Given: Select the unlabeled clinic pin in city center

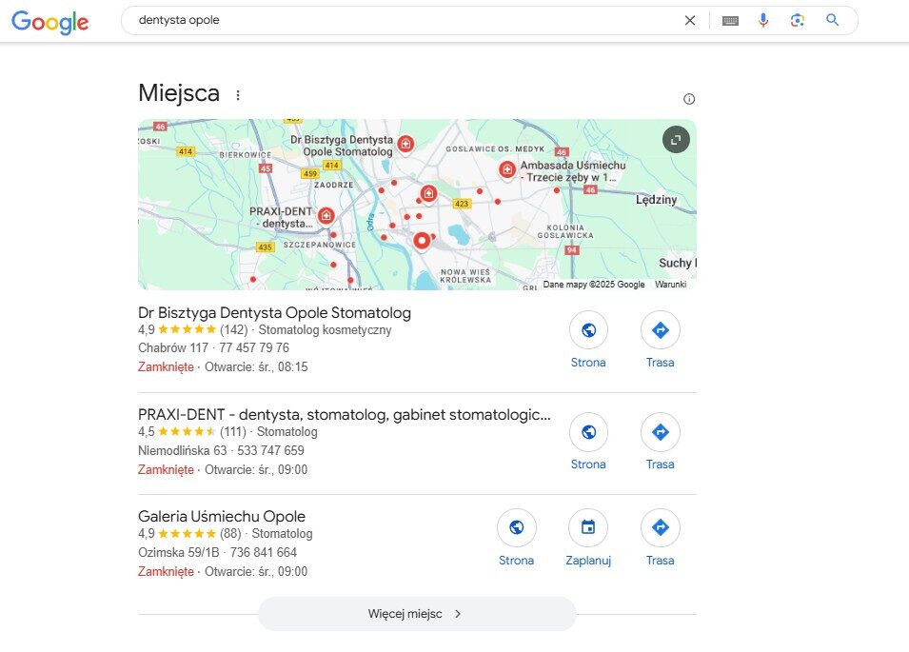Looking at the screenshot, I should click(x=428, y=193).
